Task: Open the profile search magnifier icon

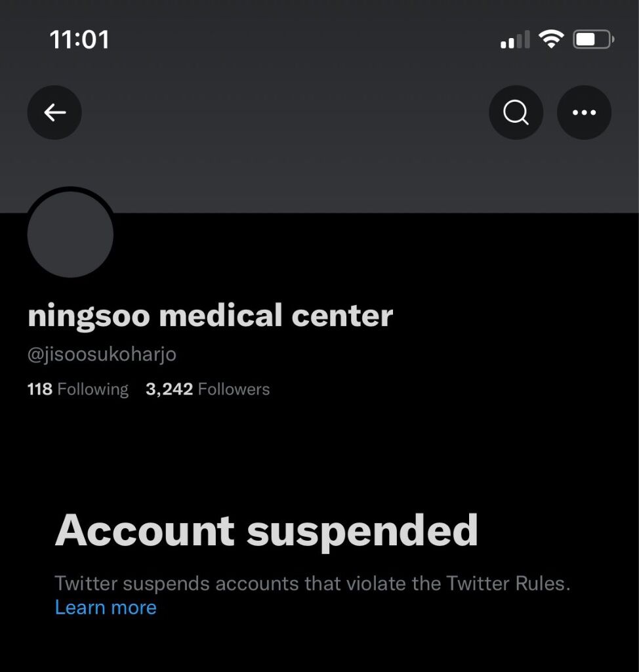Action: [x=516, y=112]
